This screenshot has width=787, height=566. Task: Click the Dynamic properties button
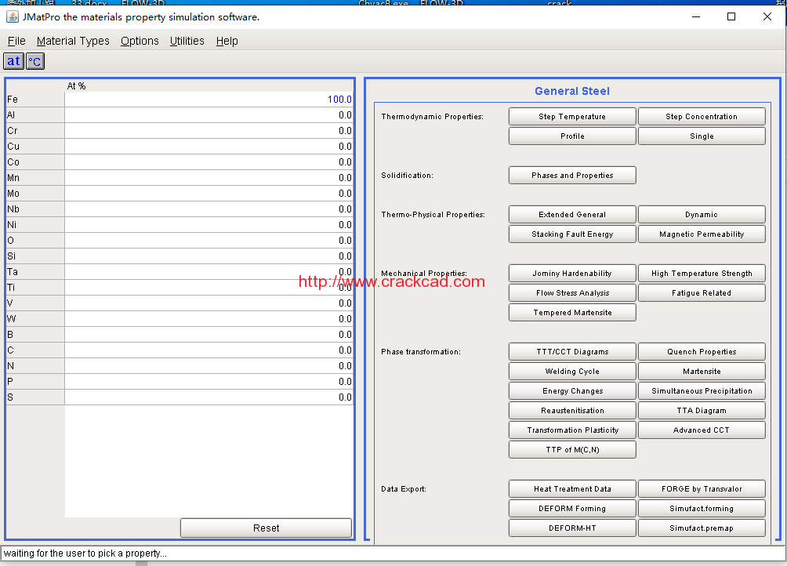click(702, 214)
